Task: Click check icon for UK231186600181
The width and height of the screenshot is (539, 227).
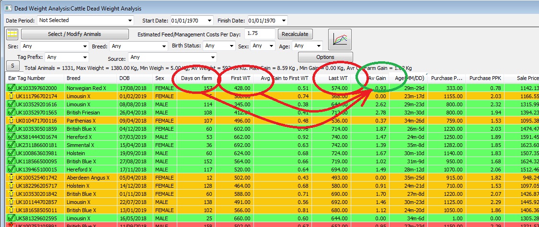Action: (x=11, y=145)
